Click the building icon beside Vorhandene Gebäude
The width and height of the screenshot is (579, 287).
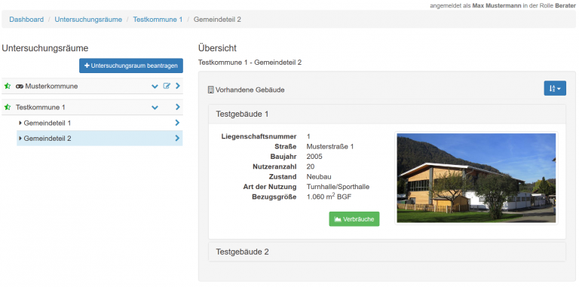click(211, 90)
